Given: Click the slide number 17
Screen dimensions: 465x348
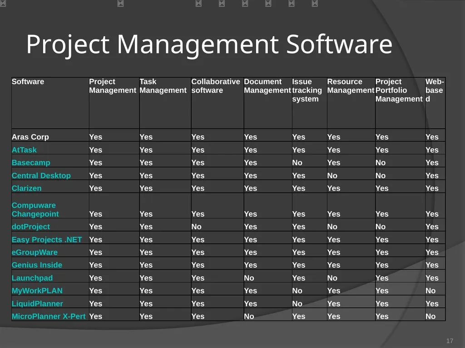Looking at the screenshot, I should coord(450,341).
